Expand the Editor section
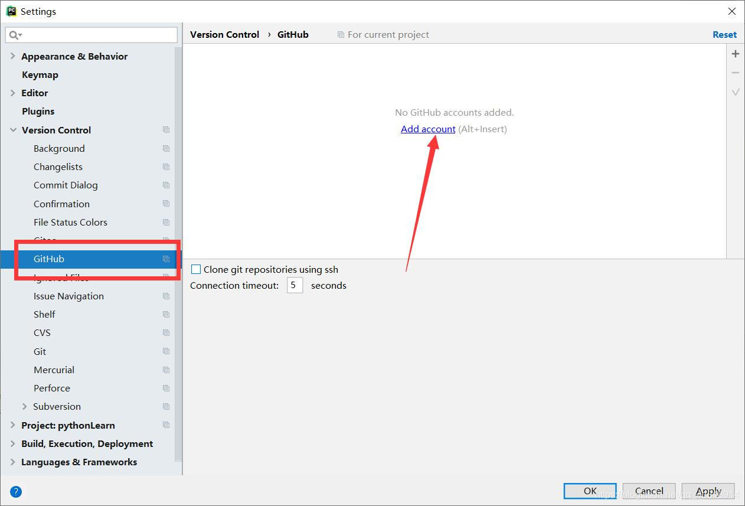This screenshot has width=745, height=506. (x=13, y=93)
